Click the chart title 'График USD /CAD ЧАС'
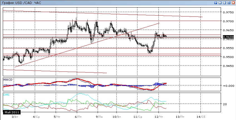 pyautogui.click(x=21, y=3)
